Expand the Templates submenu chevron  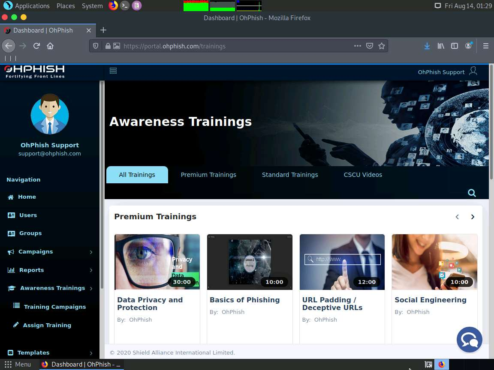[91, 353]
